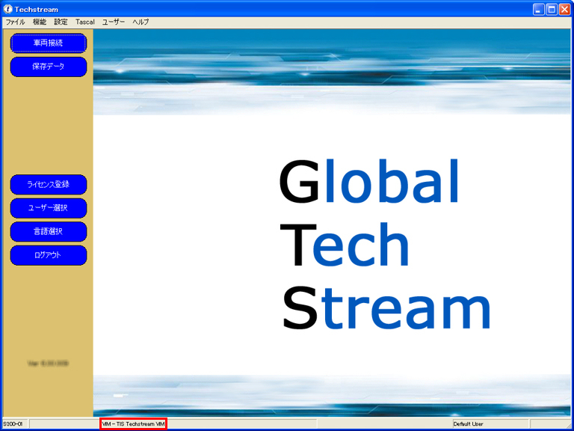Click S200-01 in status bar
The image size is (574, 431).
point(13,424)
